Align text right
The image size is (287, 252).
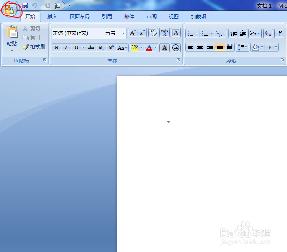(210, 47)
